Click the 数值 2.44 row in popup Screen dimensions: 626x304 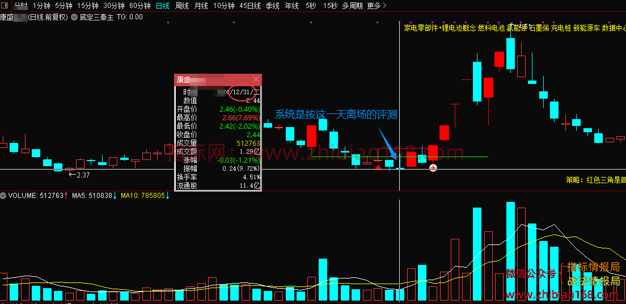pos(218,100)
